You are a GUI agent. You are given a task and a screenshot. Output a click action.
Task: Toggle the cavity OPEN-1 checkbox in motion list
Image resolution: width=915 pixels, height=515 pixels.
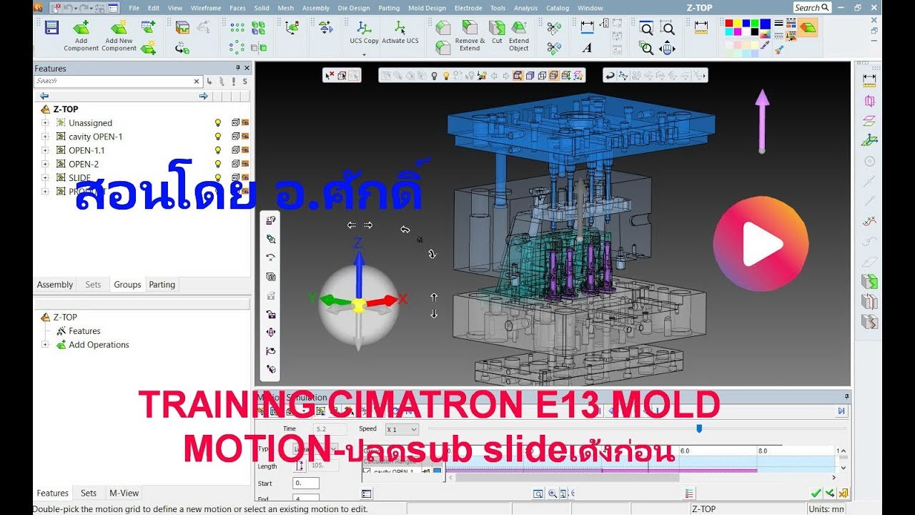click(367, 472)
